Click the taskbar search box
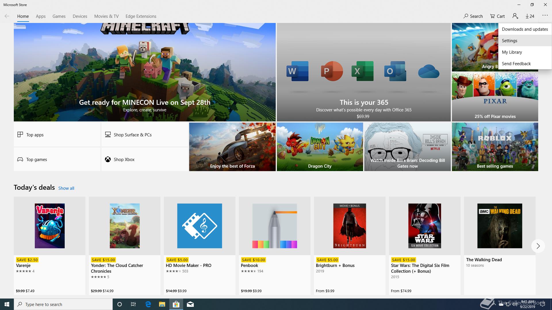 pyautogui.click(x=63, y=304)
